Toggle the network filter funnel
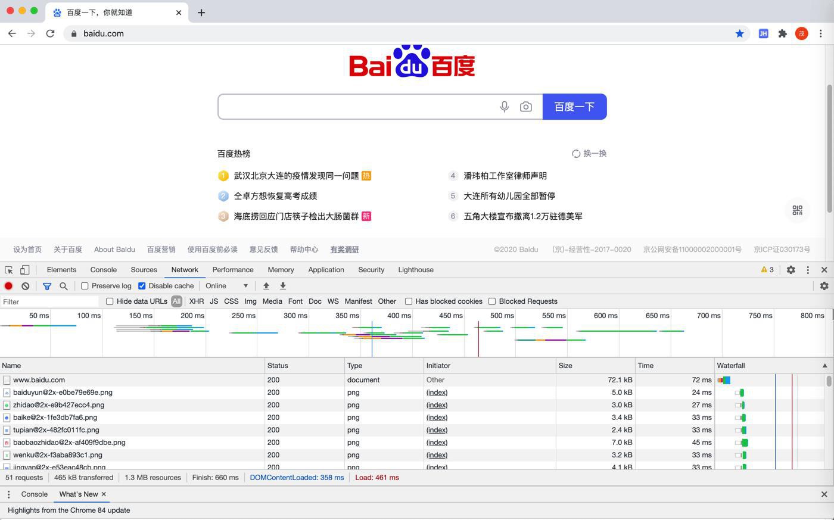The image size is (834, 520). pyautogui.click(x=46, y=286)
